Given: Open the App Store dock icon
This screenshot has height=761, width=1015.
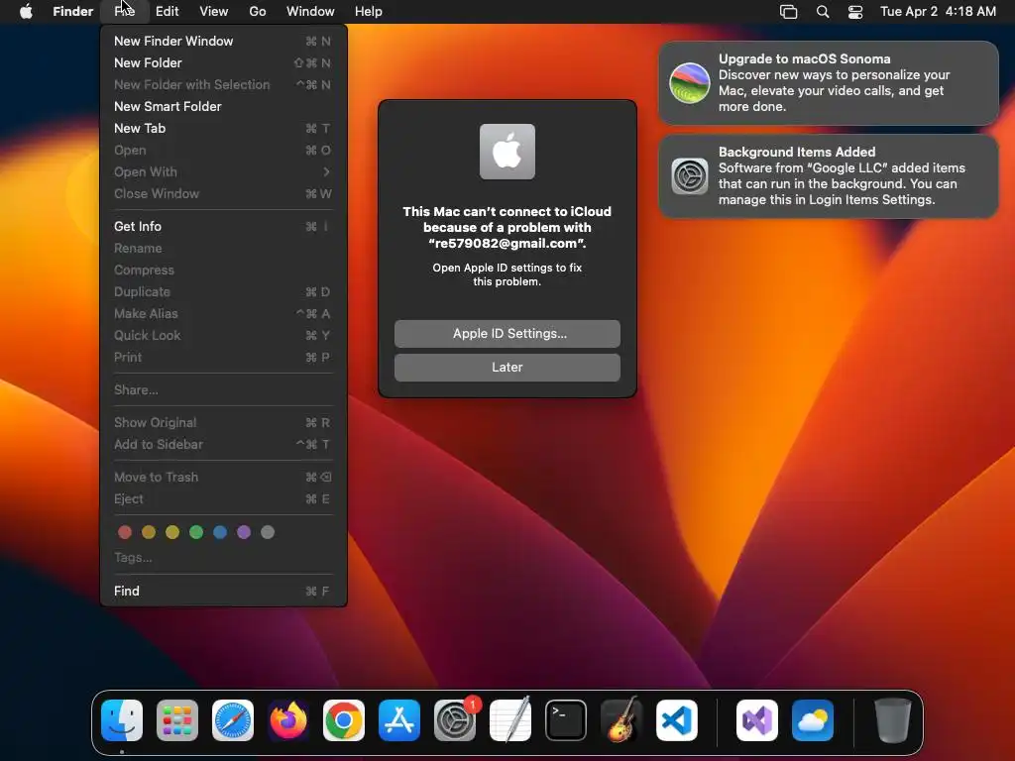Looking at the screenshot, I should pos(399,720).
